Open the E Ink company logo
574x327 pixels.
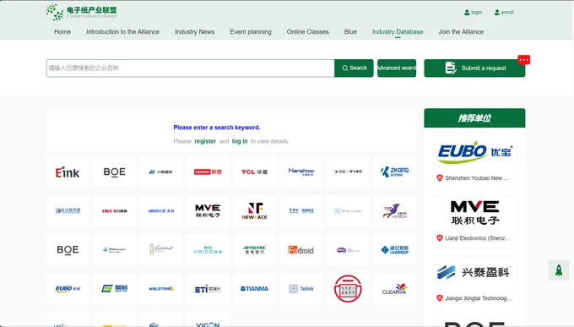coord(68,172)
